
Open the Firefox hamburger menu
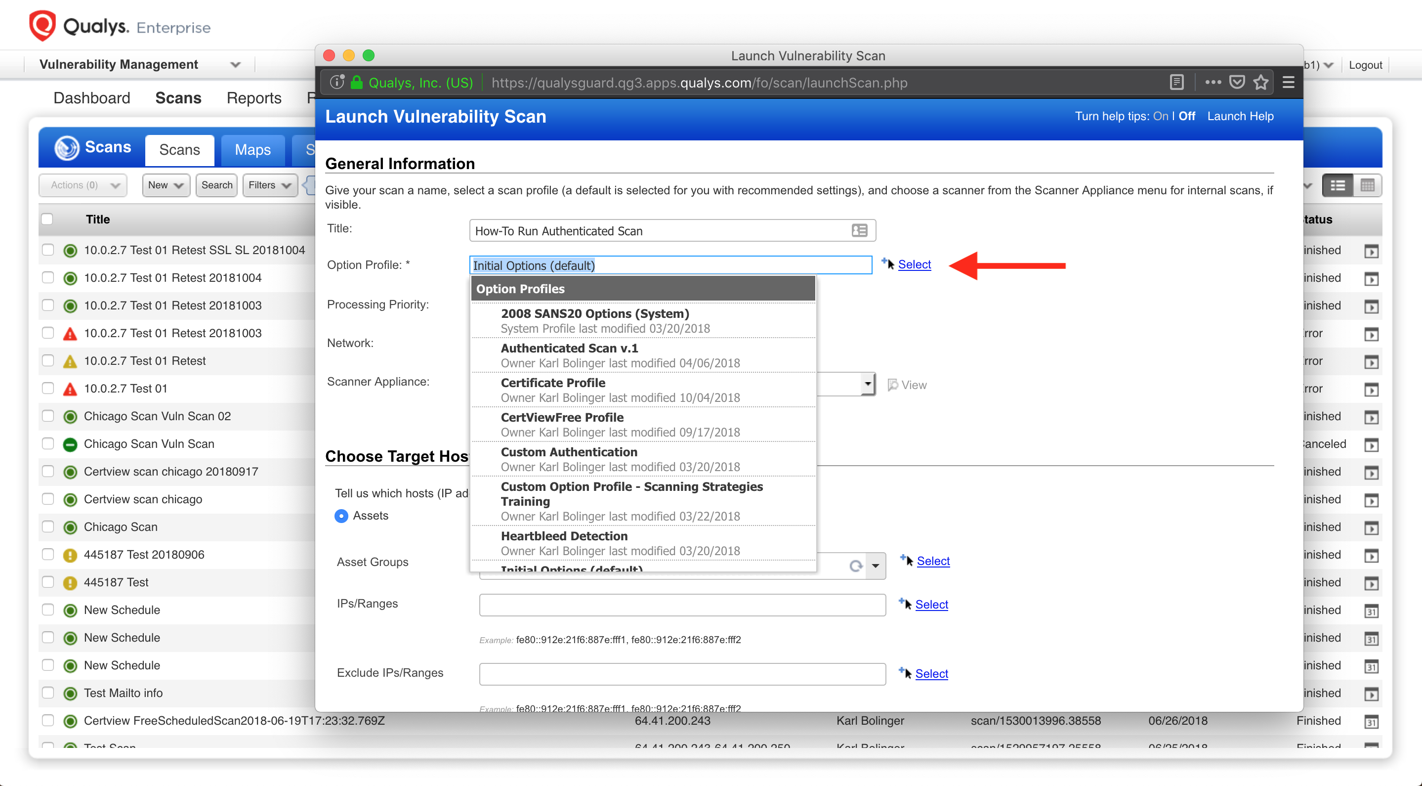click(1289, 82)
